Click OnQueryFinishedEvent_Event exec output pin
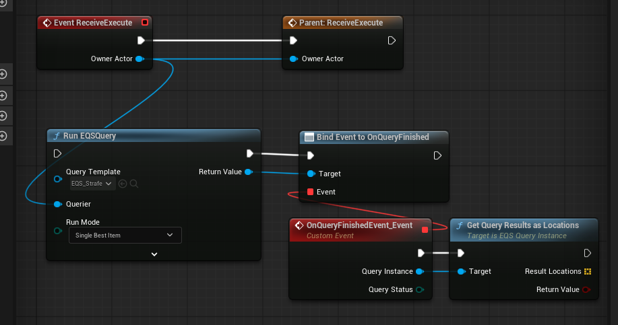The height and width of the screenshot is (325, 618). [x=421, y=253]
